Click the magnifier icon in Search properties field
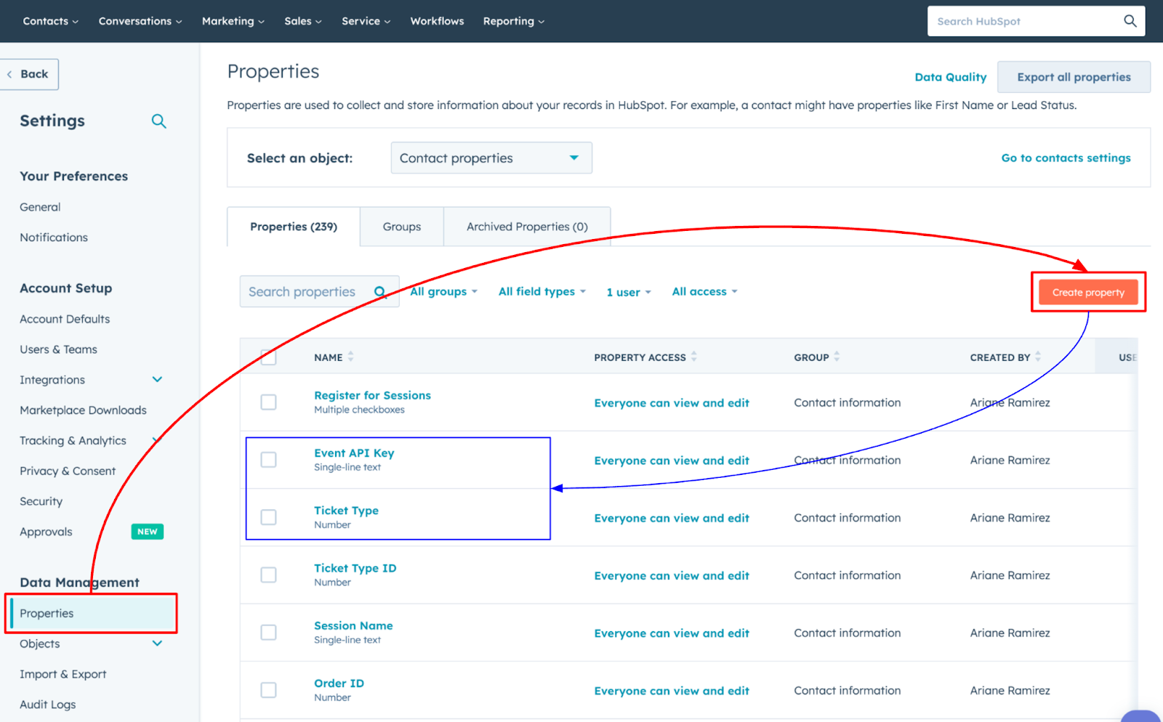 380,292
